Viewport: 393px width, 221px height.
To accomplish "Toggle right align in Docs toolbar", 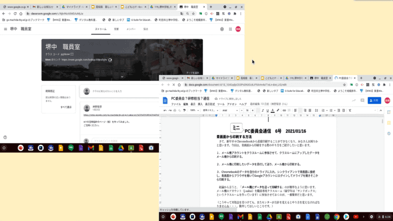I will (x=305, y=110).
